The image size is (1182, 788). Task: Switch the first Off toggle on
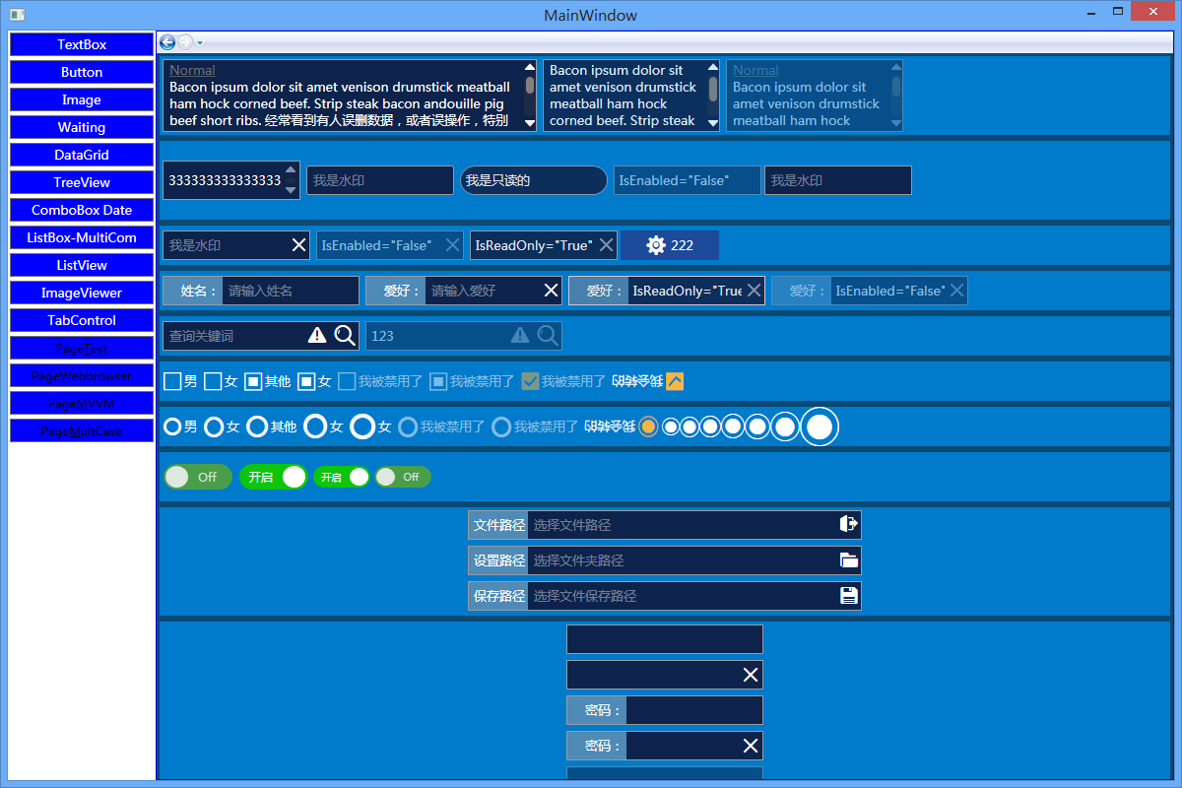(197, 477)
